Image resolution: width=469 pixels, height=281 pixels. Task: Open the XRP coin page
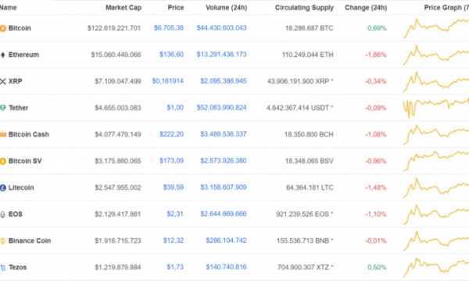16,81
